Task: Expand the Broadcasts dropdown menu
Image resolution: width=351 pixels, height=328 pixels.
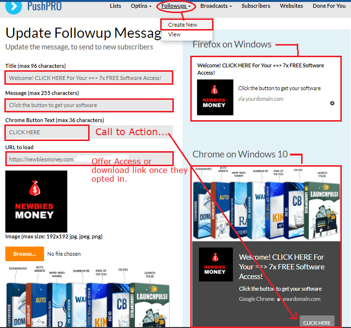Action: coord(216,6)
